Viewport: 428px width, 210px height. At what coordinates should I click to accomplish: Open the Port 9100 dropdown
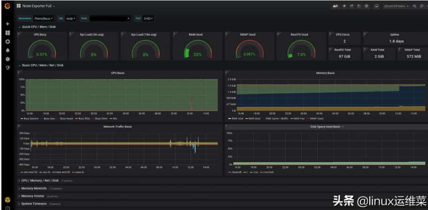click(x=148, y=18)
